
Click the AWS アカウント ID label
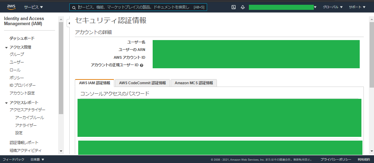[x=130, y=57]
